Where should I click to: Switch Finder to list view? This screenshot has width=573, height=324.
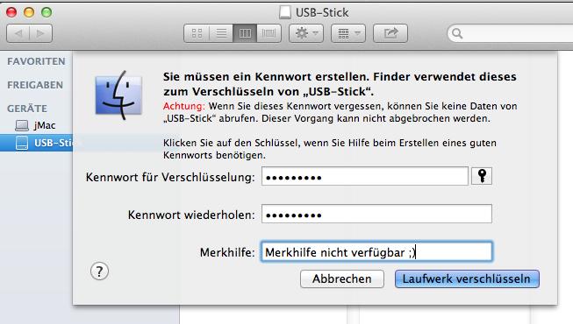221,33
